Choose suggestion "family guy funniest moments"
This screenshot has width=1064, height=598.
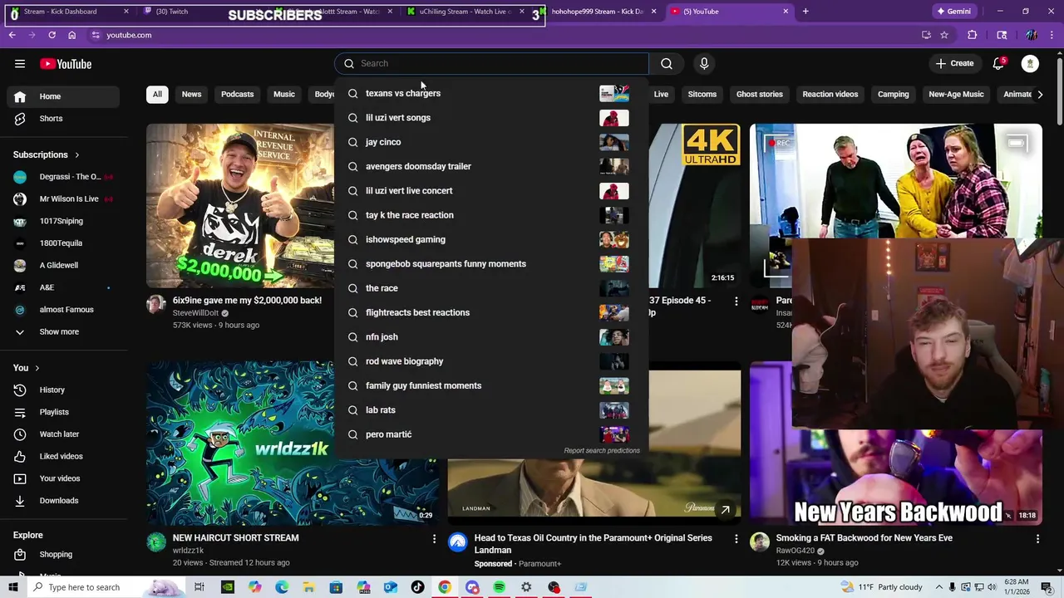pyautogui.click(x=491, y=385)
